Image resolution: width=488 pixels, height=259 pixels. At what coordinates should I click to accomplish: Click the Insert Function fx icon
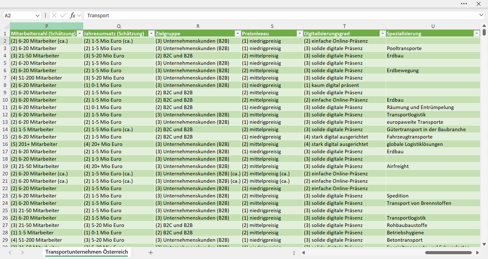click(x=72, y=15)
